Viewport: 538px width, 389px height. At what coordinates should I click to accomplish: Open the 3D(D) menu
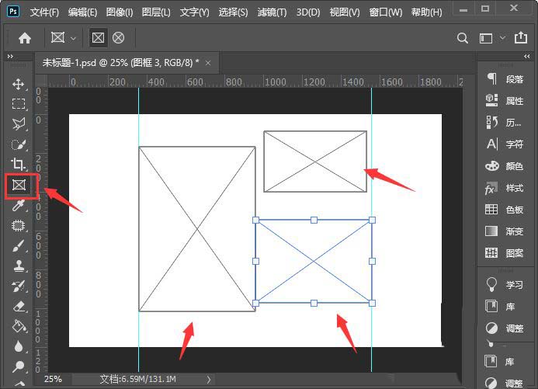tap(308, 12)
